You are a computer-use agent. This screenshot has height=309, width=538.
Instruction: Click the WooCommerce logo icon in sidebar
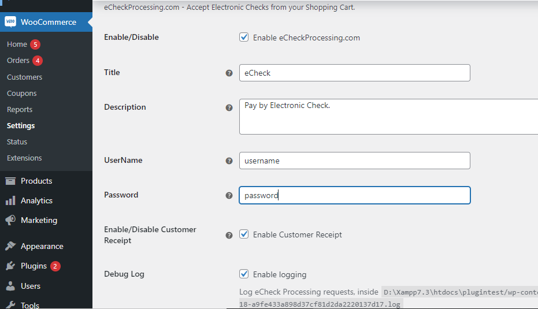[10, 22]
